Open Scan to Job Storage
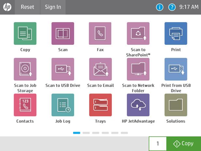Viewport: 201px width, 151px height. click(x=25, y=69)
